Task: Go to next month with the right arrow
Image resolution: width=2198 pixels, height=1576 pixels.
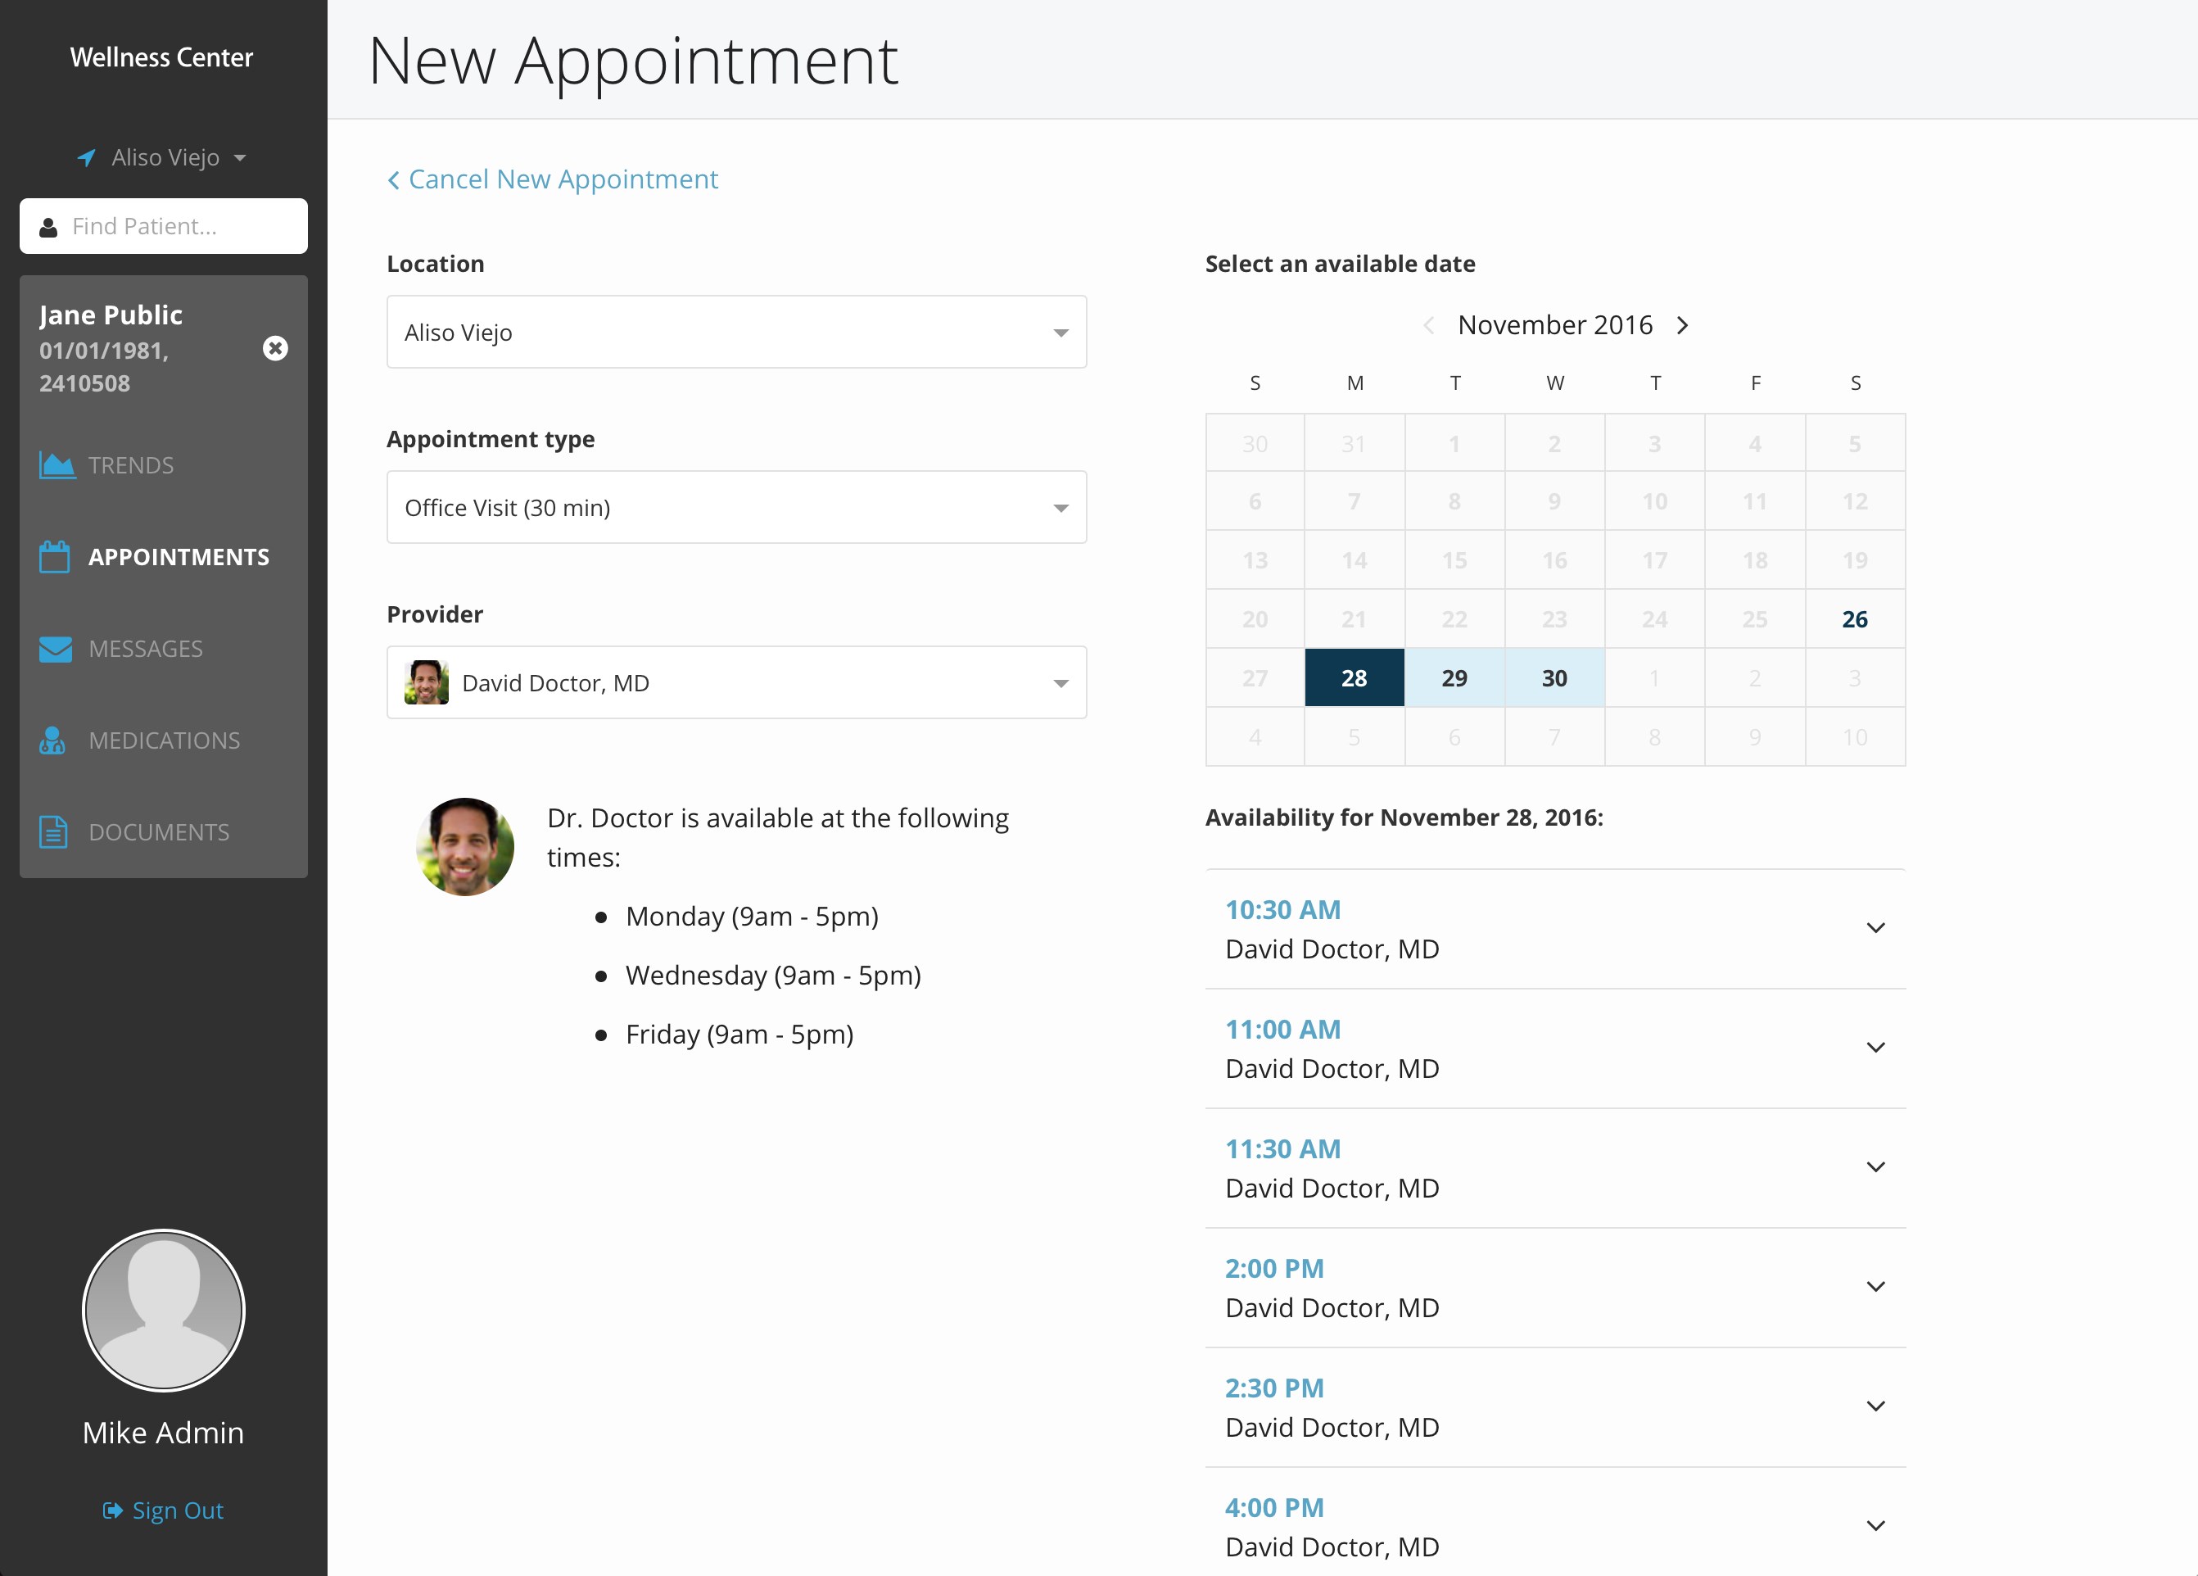Action: click(1682, 326)
